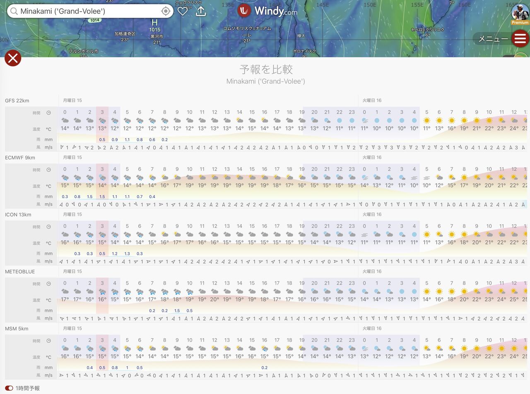Click the GFS rain cloud icon at highlighted hour 3

tap(102, 121)
